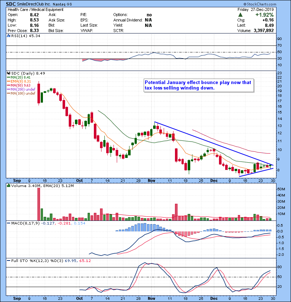
Task: Click the green up-triangle price change icon
Action: (x=240, y=15)
